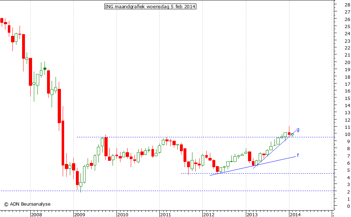Screen dimensions: 351x217
Task: Click the price axis value '12'
Action: point(347,120)
